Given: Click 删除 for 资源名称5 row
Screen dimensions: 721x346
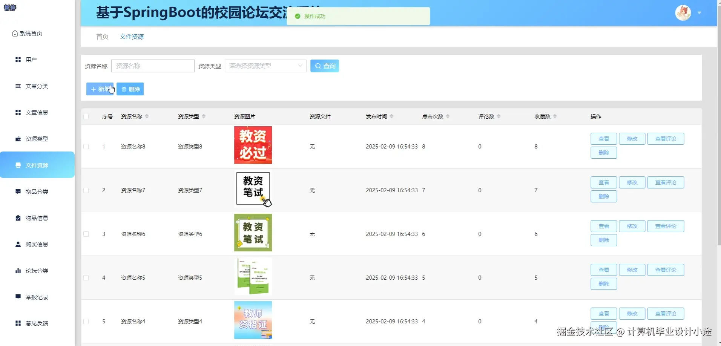Looking at the screenshot, I should pos(604,284).
